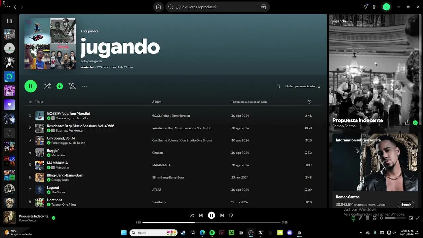Open the playback queue
The width and height of the screenshot is (423, 238).
(367, 218)
